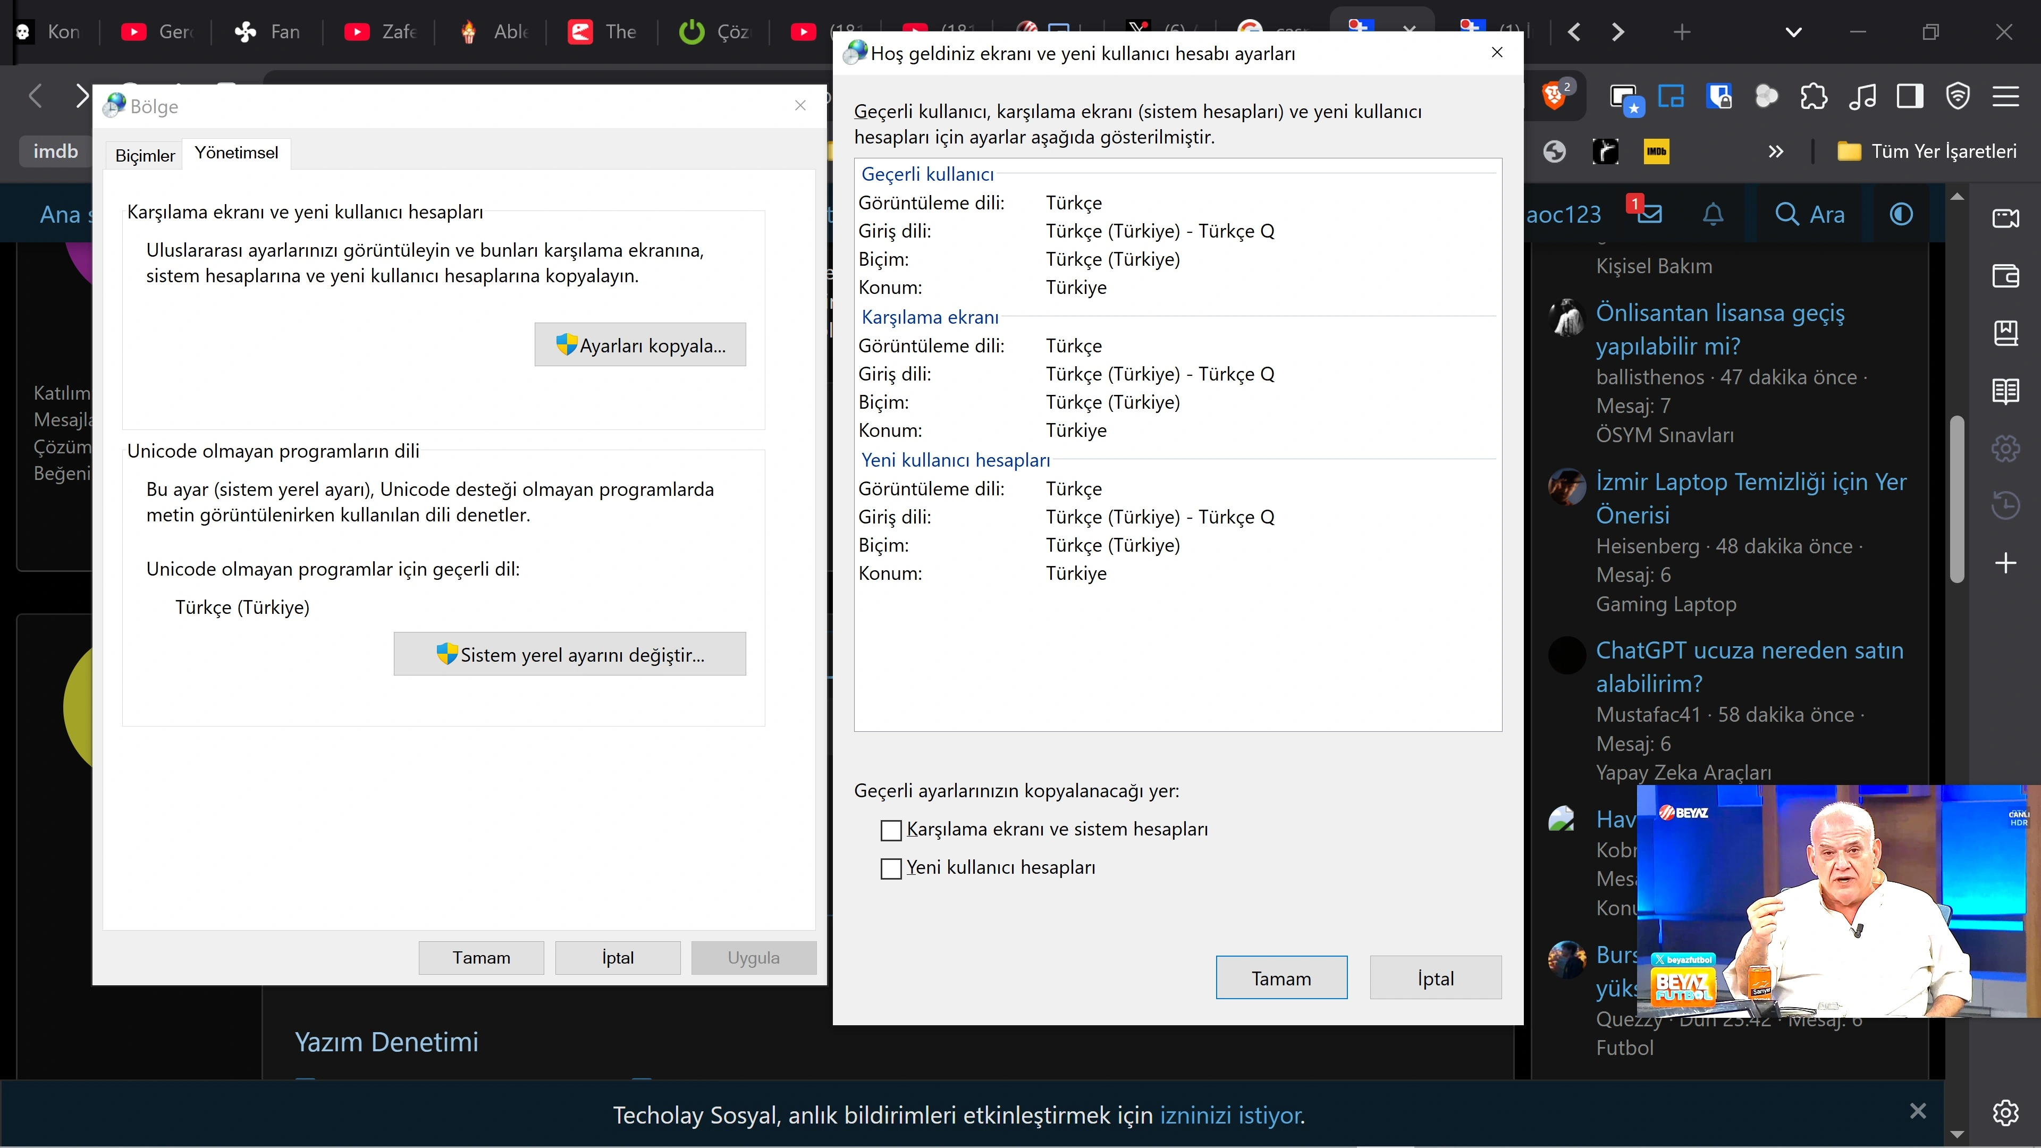Click the forum search magnifier Ara
The height and width of the screenshot is (1148, 2041).
(x=1810, y=214)
